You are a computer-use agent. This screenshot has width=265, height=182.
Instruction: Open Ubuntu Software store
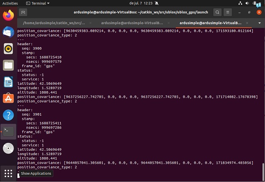[8, 98]
